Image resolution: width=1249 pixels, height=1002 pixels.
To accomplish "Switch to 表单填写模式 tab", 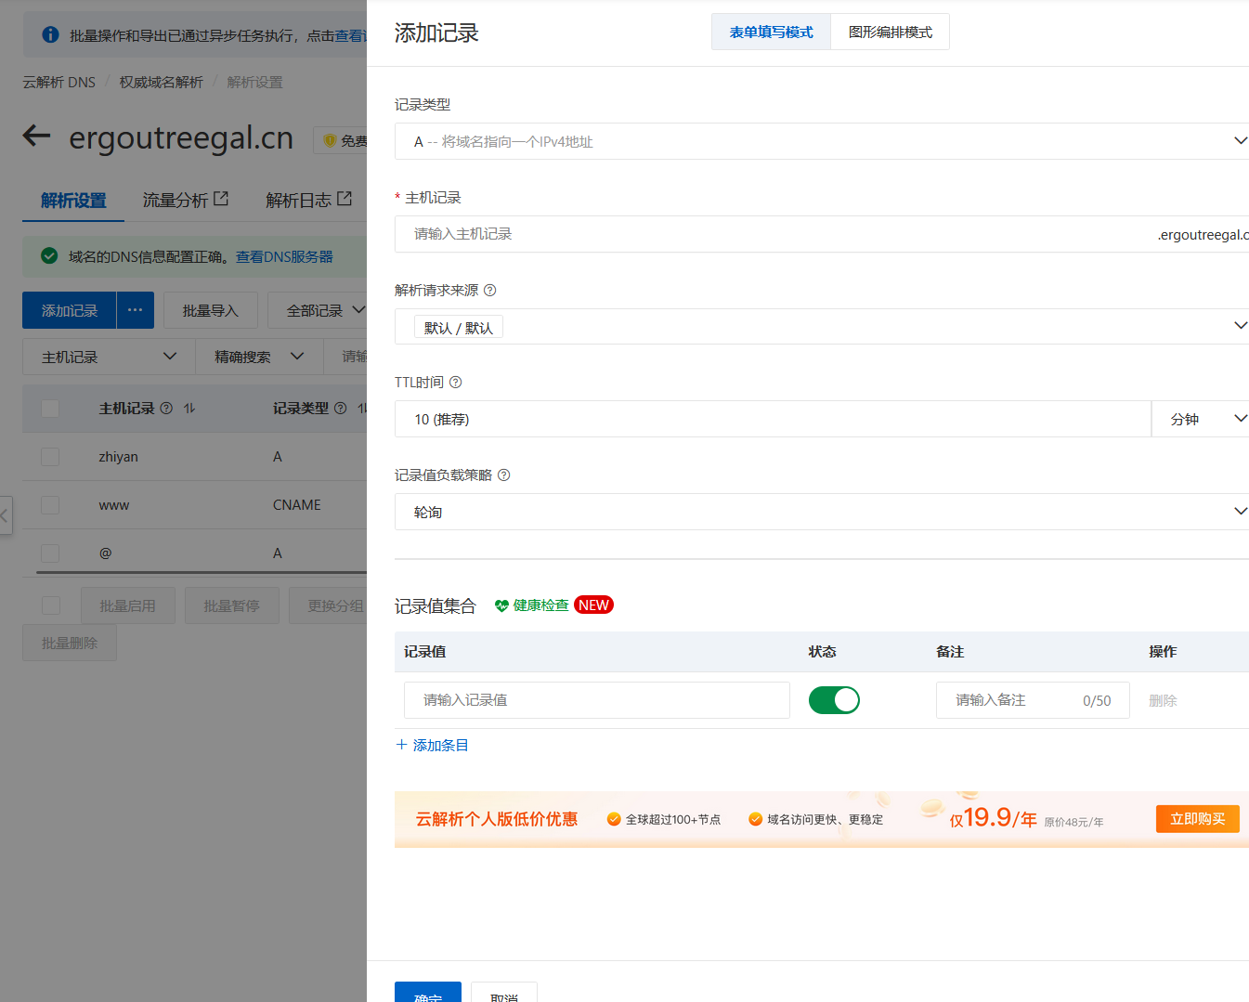I will [771, 33].
